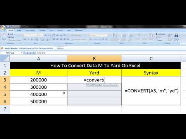Toggle Top Align vertical alignment
Screen dimensions: 186x139
coord(54,35)
